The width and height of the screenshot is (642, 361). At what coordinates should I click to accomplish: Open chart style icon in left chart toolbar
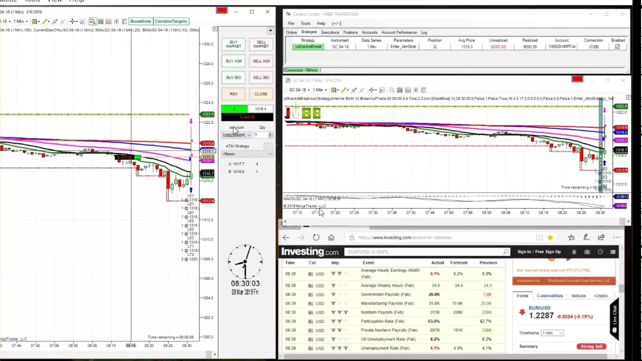pos(35,21)
